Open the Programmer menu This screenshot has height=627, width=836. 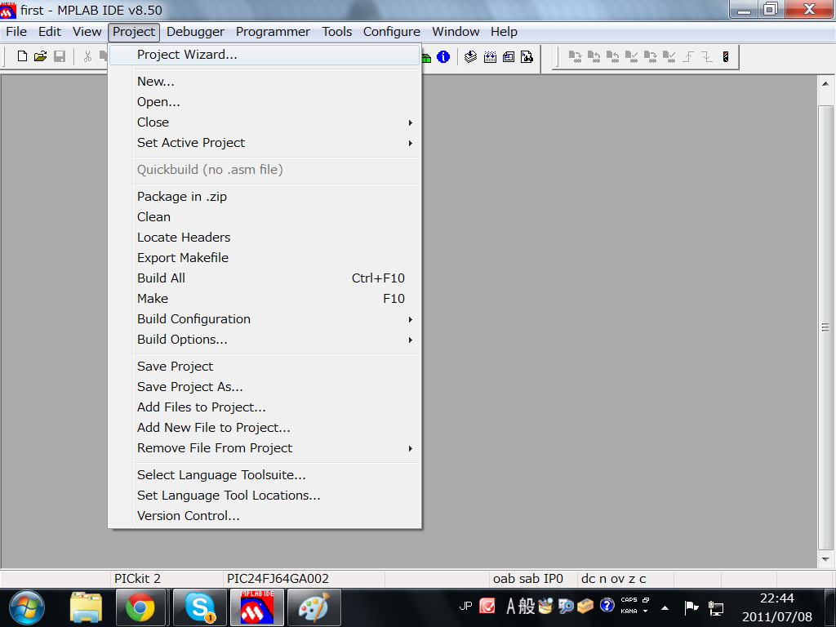tap(273, 32)
